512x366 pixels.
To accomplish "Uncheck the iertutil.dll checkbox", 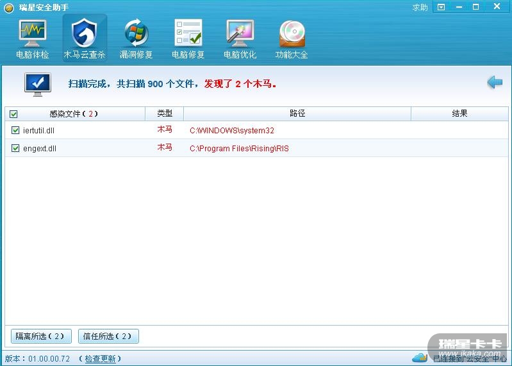I will pos(15,130).
